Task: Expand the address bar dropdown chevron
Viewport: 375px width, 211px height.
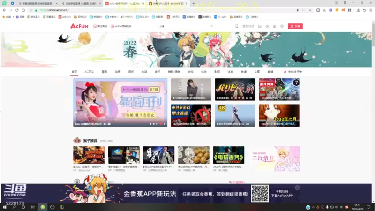Action: [x=310, y=10]
